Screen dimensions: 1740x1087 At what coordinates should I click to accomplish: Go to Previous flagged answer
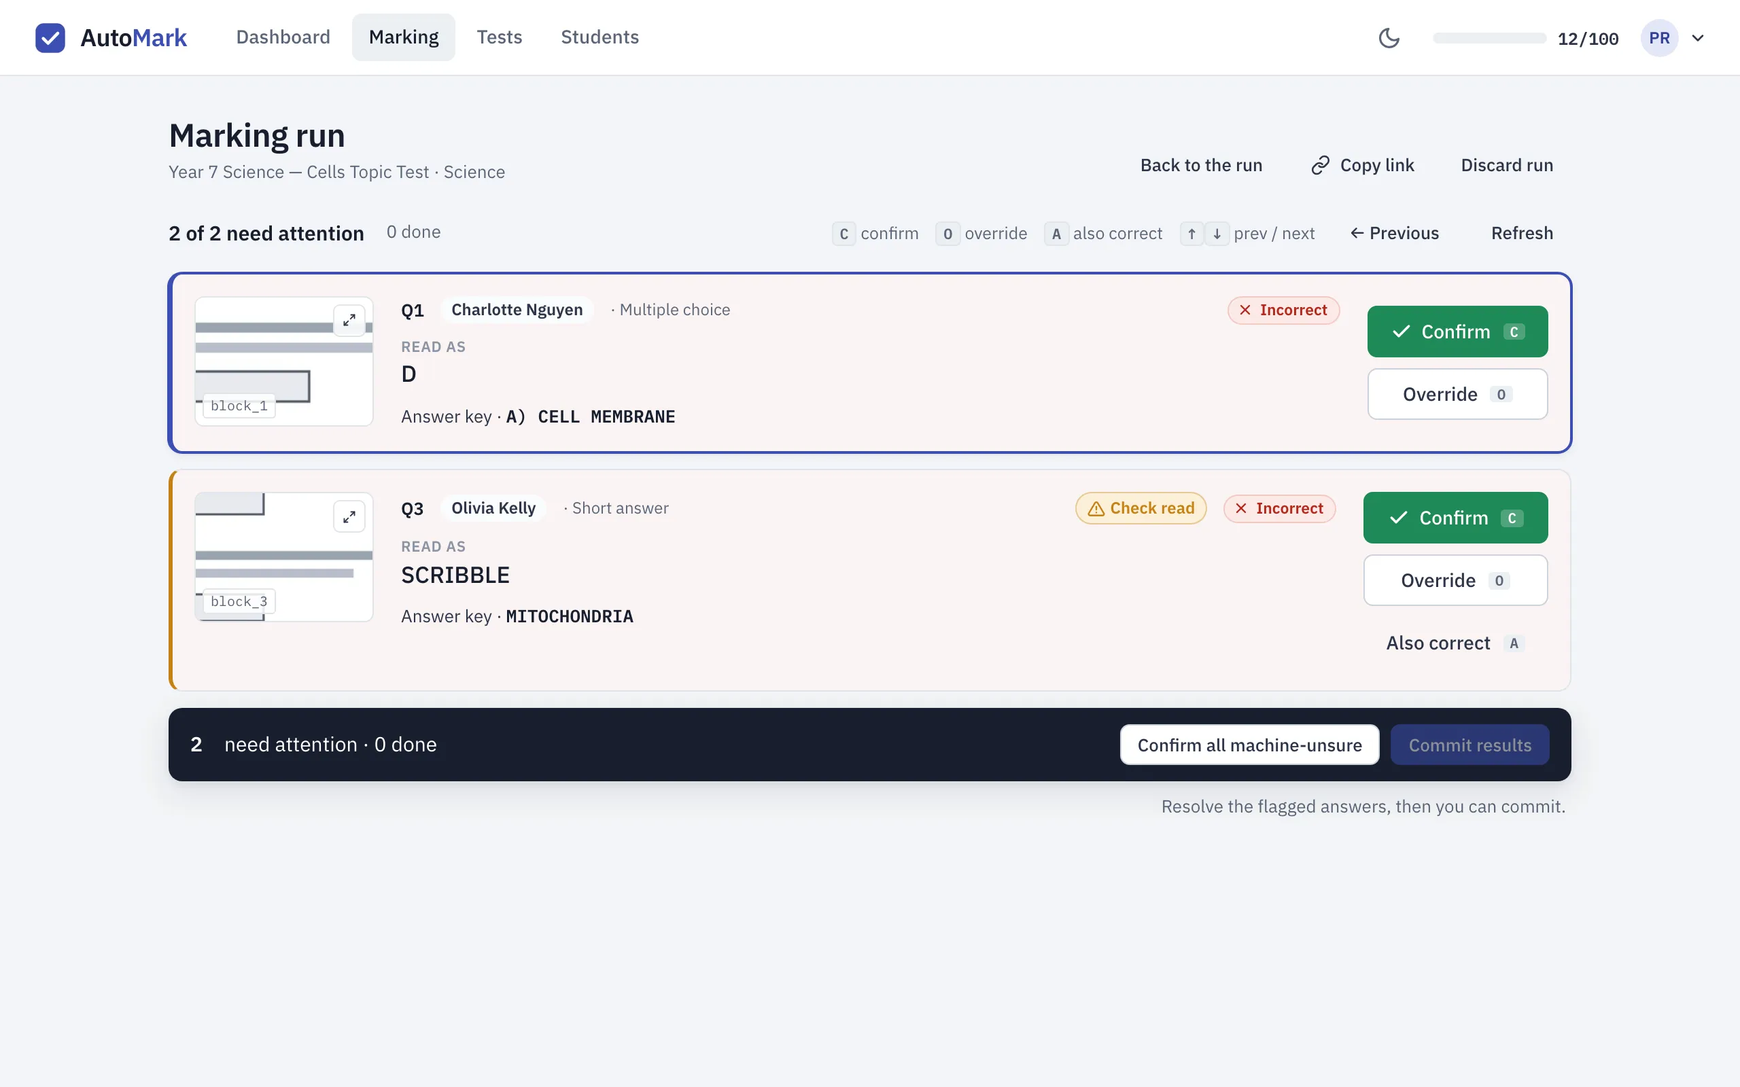pyautogui.click(x=1395, y=233)
